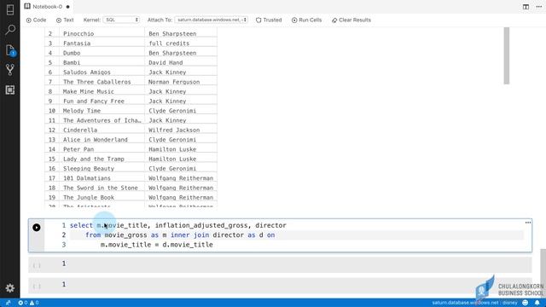The image size is (546, 307).
Task: Click line 3 of the SQL code
Action: click(x=157, y=245)
